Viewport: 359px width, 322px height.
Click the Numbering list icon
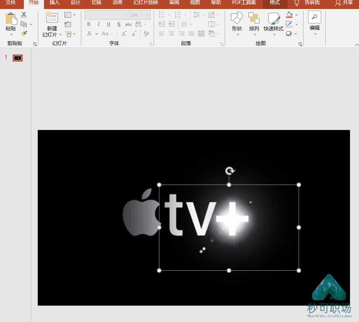coord(178,15)
